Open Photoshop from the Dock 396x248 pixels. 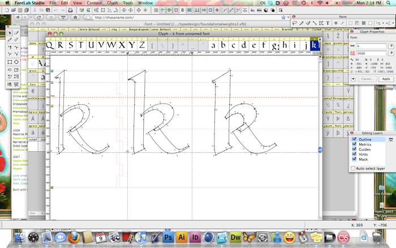168,237
